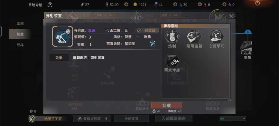Click the 天赋批量装备 batch equip button
This screenshot has width=279, height=126.
174,118
